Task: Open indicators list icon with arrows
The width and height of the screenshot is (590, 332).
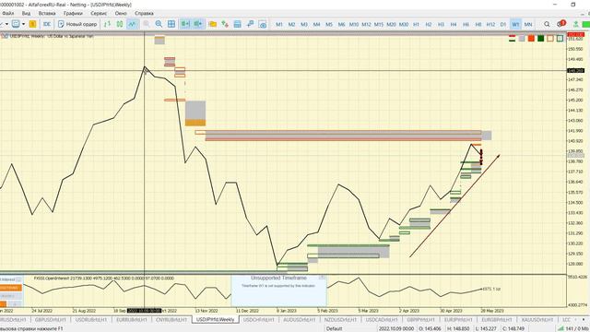Action: [x=225, y=24]
